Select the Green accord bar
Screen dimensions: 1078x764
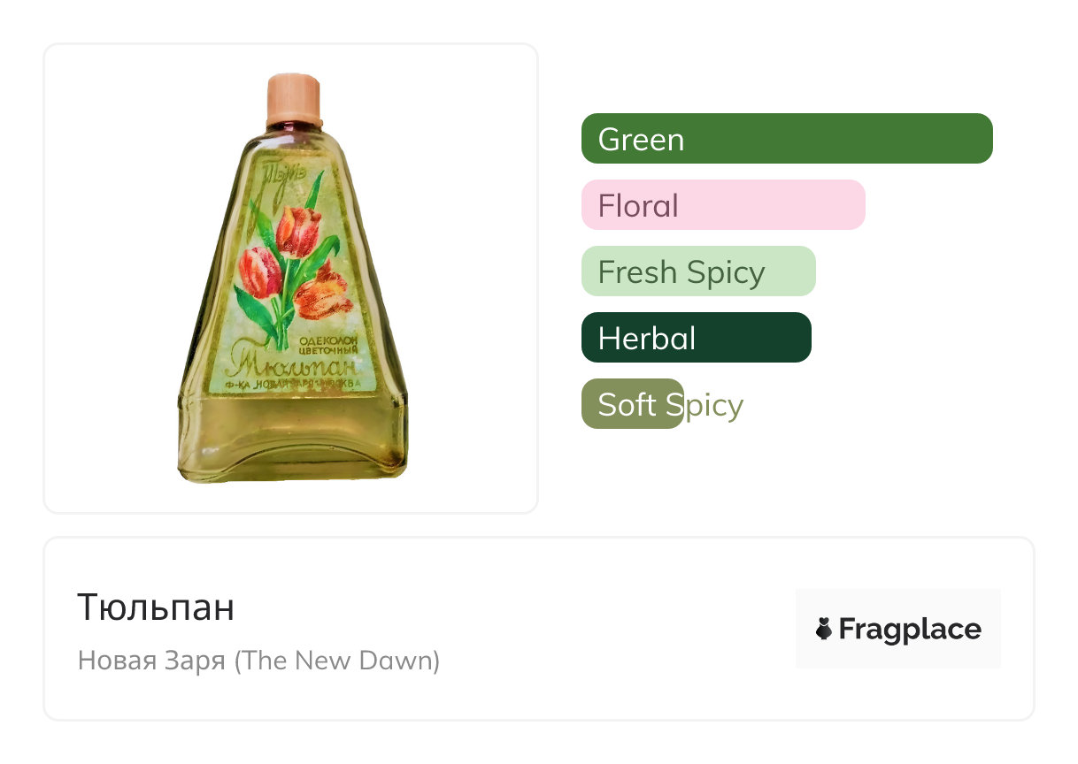[786, 139]
